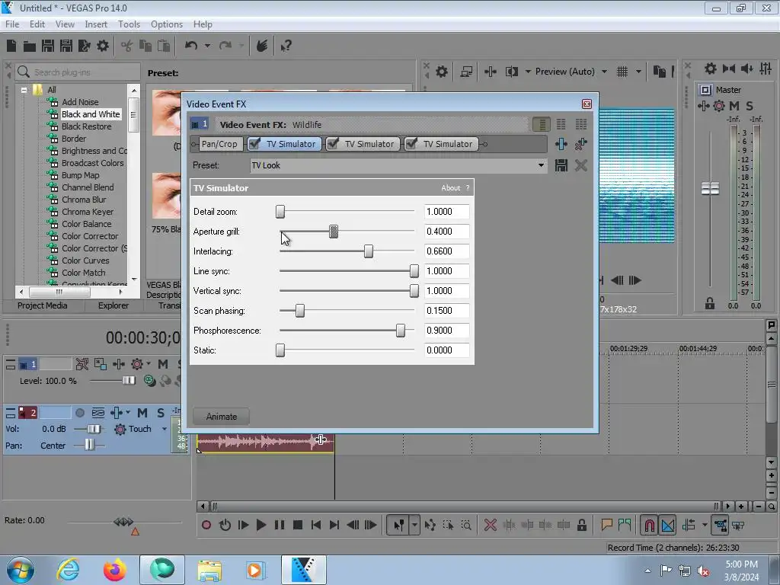
Task: Delete preset with the X icon
Action: coord(580,165)
